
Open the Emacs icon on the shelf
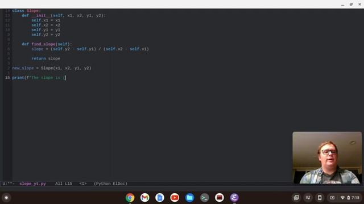tap(234, 198)
